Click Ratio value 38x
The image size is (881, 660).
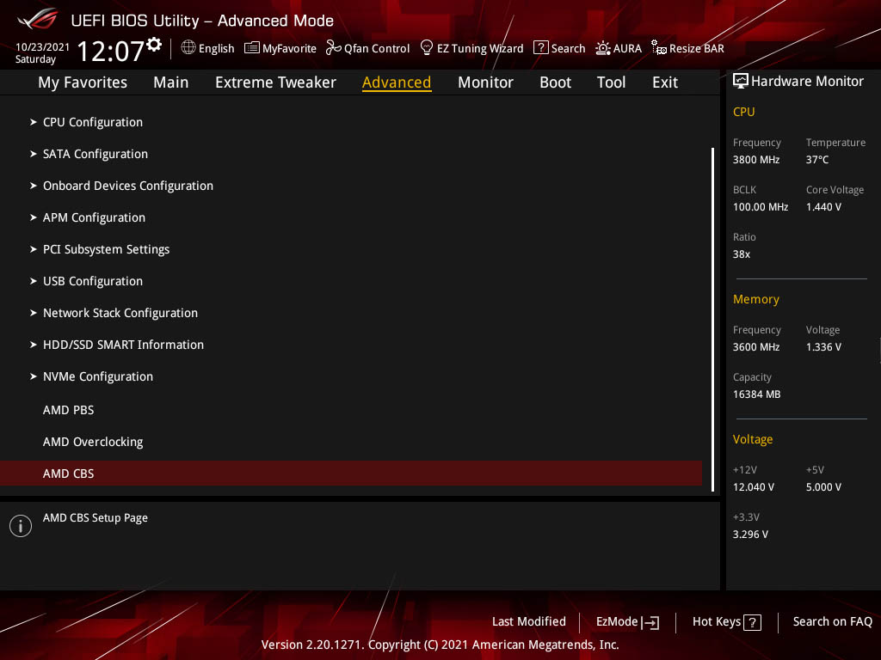point(741,254)
